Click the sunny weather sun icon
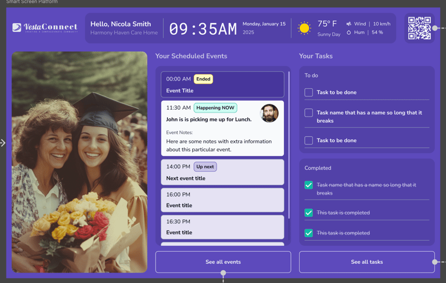 coord(304,28)
